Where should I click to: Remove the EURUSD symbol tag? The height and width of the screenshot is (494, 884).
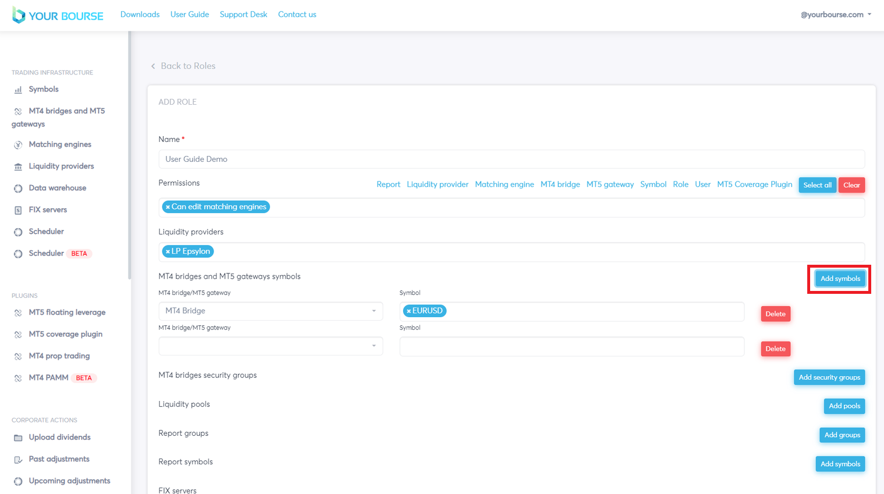[x=409, y=311]
